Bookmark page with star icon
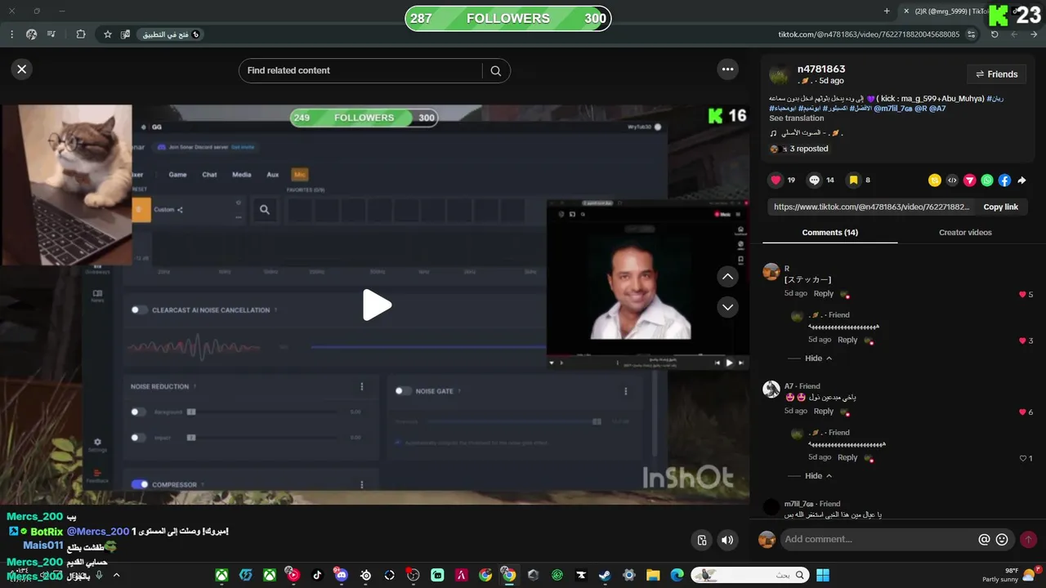The height and width of the screenshot is (588, 1046). click(x=107, y=34)
